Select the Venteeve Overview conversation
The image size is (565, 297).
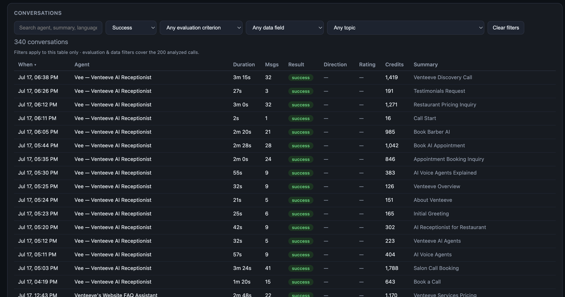(285, 187)
